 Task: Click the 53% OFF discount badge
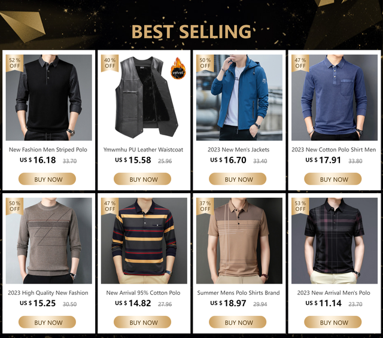point(300,206)
